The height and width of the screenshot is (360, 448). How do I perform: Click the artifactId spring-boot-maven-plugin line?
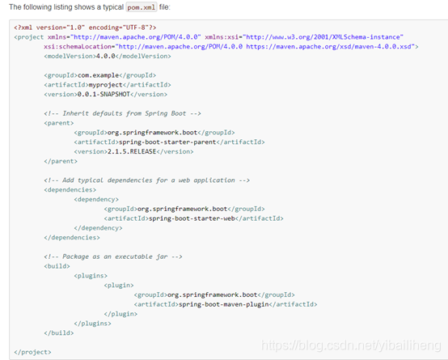[x=226, y=304]
